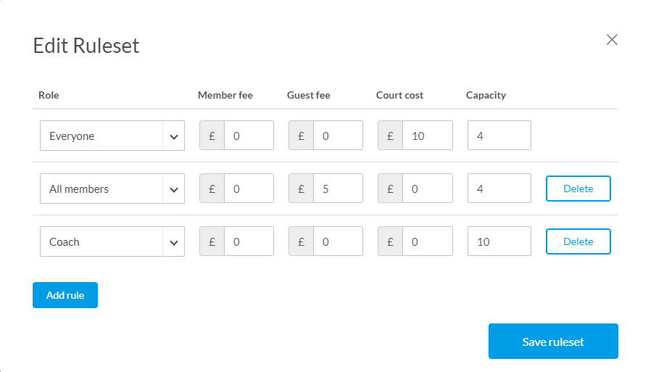Open the Coach role dropdown

pos(112,241)
